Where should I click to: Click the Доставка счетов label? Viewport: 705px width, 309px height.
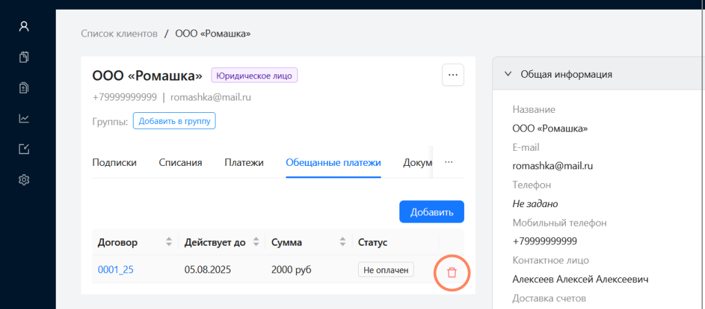point(549,298)
